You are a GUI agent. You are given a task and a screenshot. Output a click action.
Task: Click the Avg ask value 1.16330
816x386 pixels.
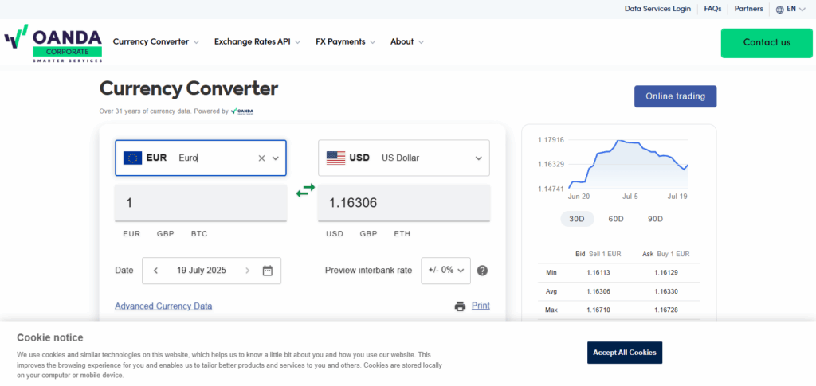coord(666,291)
